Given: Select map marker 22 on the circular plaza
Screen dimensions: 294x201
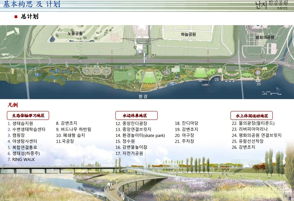Looking at the screenshot, I should (258, 73).
